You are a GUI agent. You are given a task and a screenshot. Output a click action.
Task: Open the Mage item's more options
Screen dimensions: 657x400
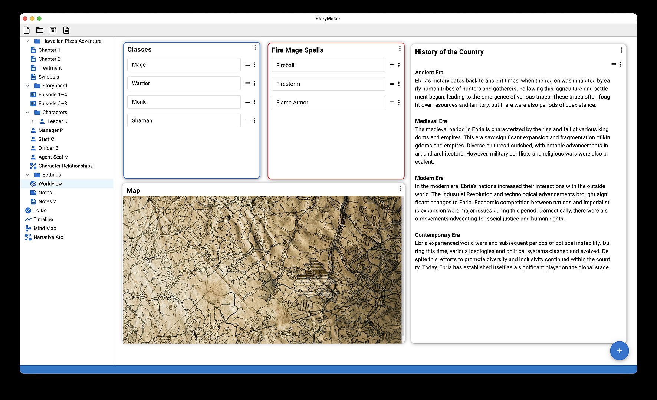click(254, 65)
